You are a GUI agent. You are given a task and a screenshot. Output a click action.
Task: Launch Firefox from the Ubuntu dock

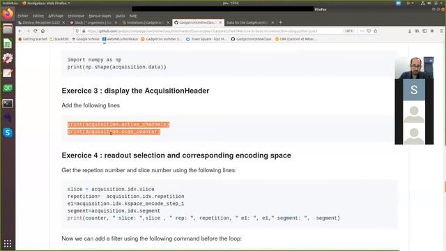pyautogui.click(x=8, y=14)
